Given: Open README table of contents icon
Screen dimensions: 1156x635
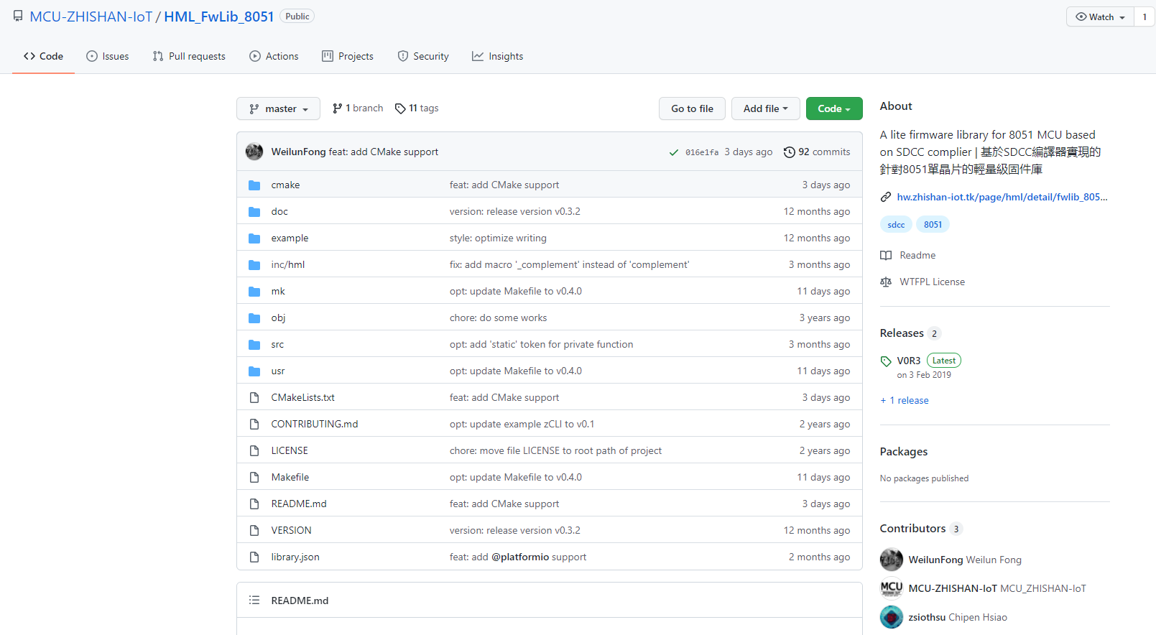Looking at the screenshot, I should (254, 601).
